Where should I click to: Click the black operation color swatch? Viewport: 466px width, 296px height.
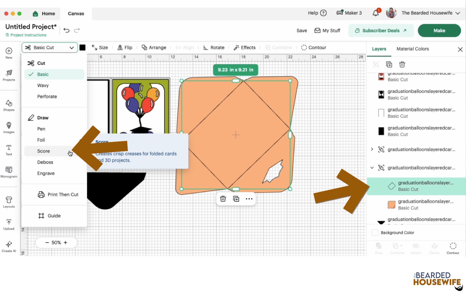[83, 47]
